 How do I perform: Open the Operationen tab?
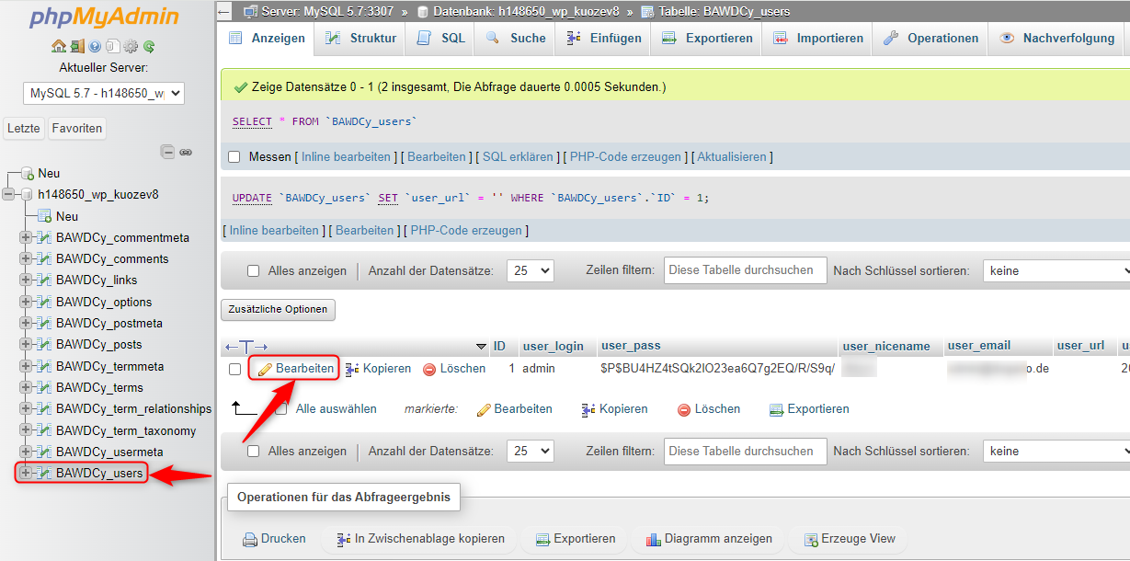(930, 39)
